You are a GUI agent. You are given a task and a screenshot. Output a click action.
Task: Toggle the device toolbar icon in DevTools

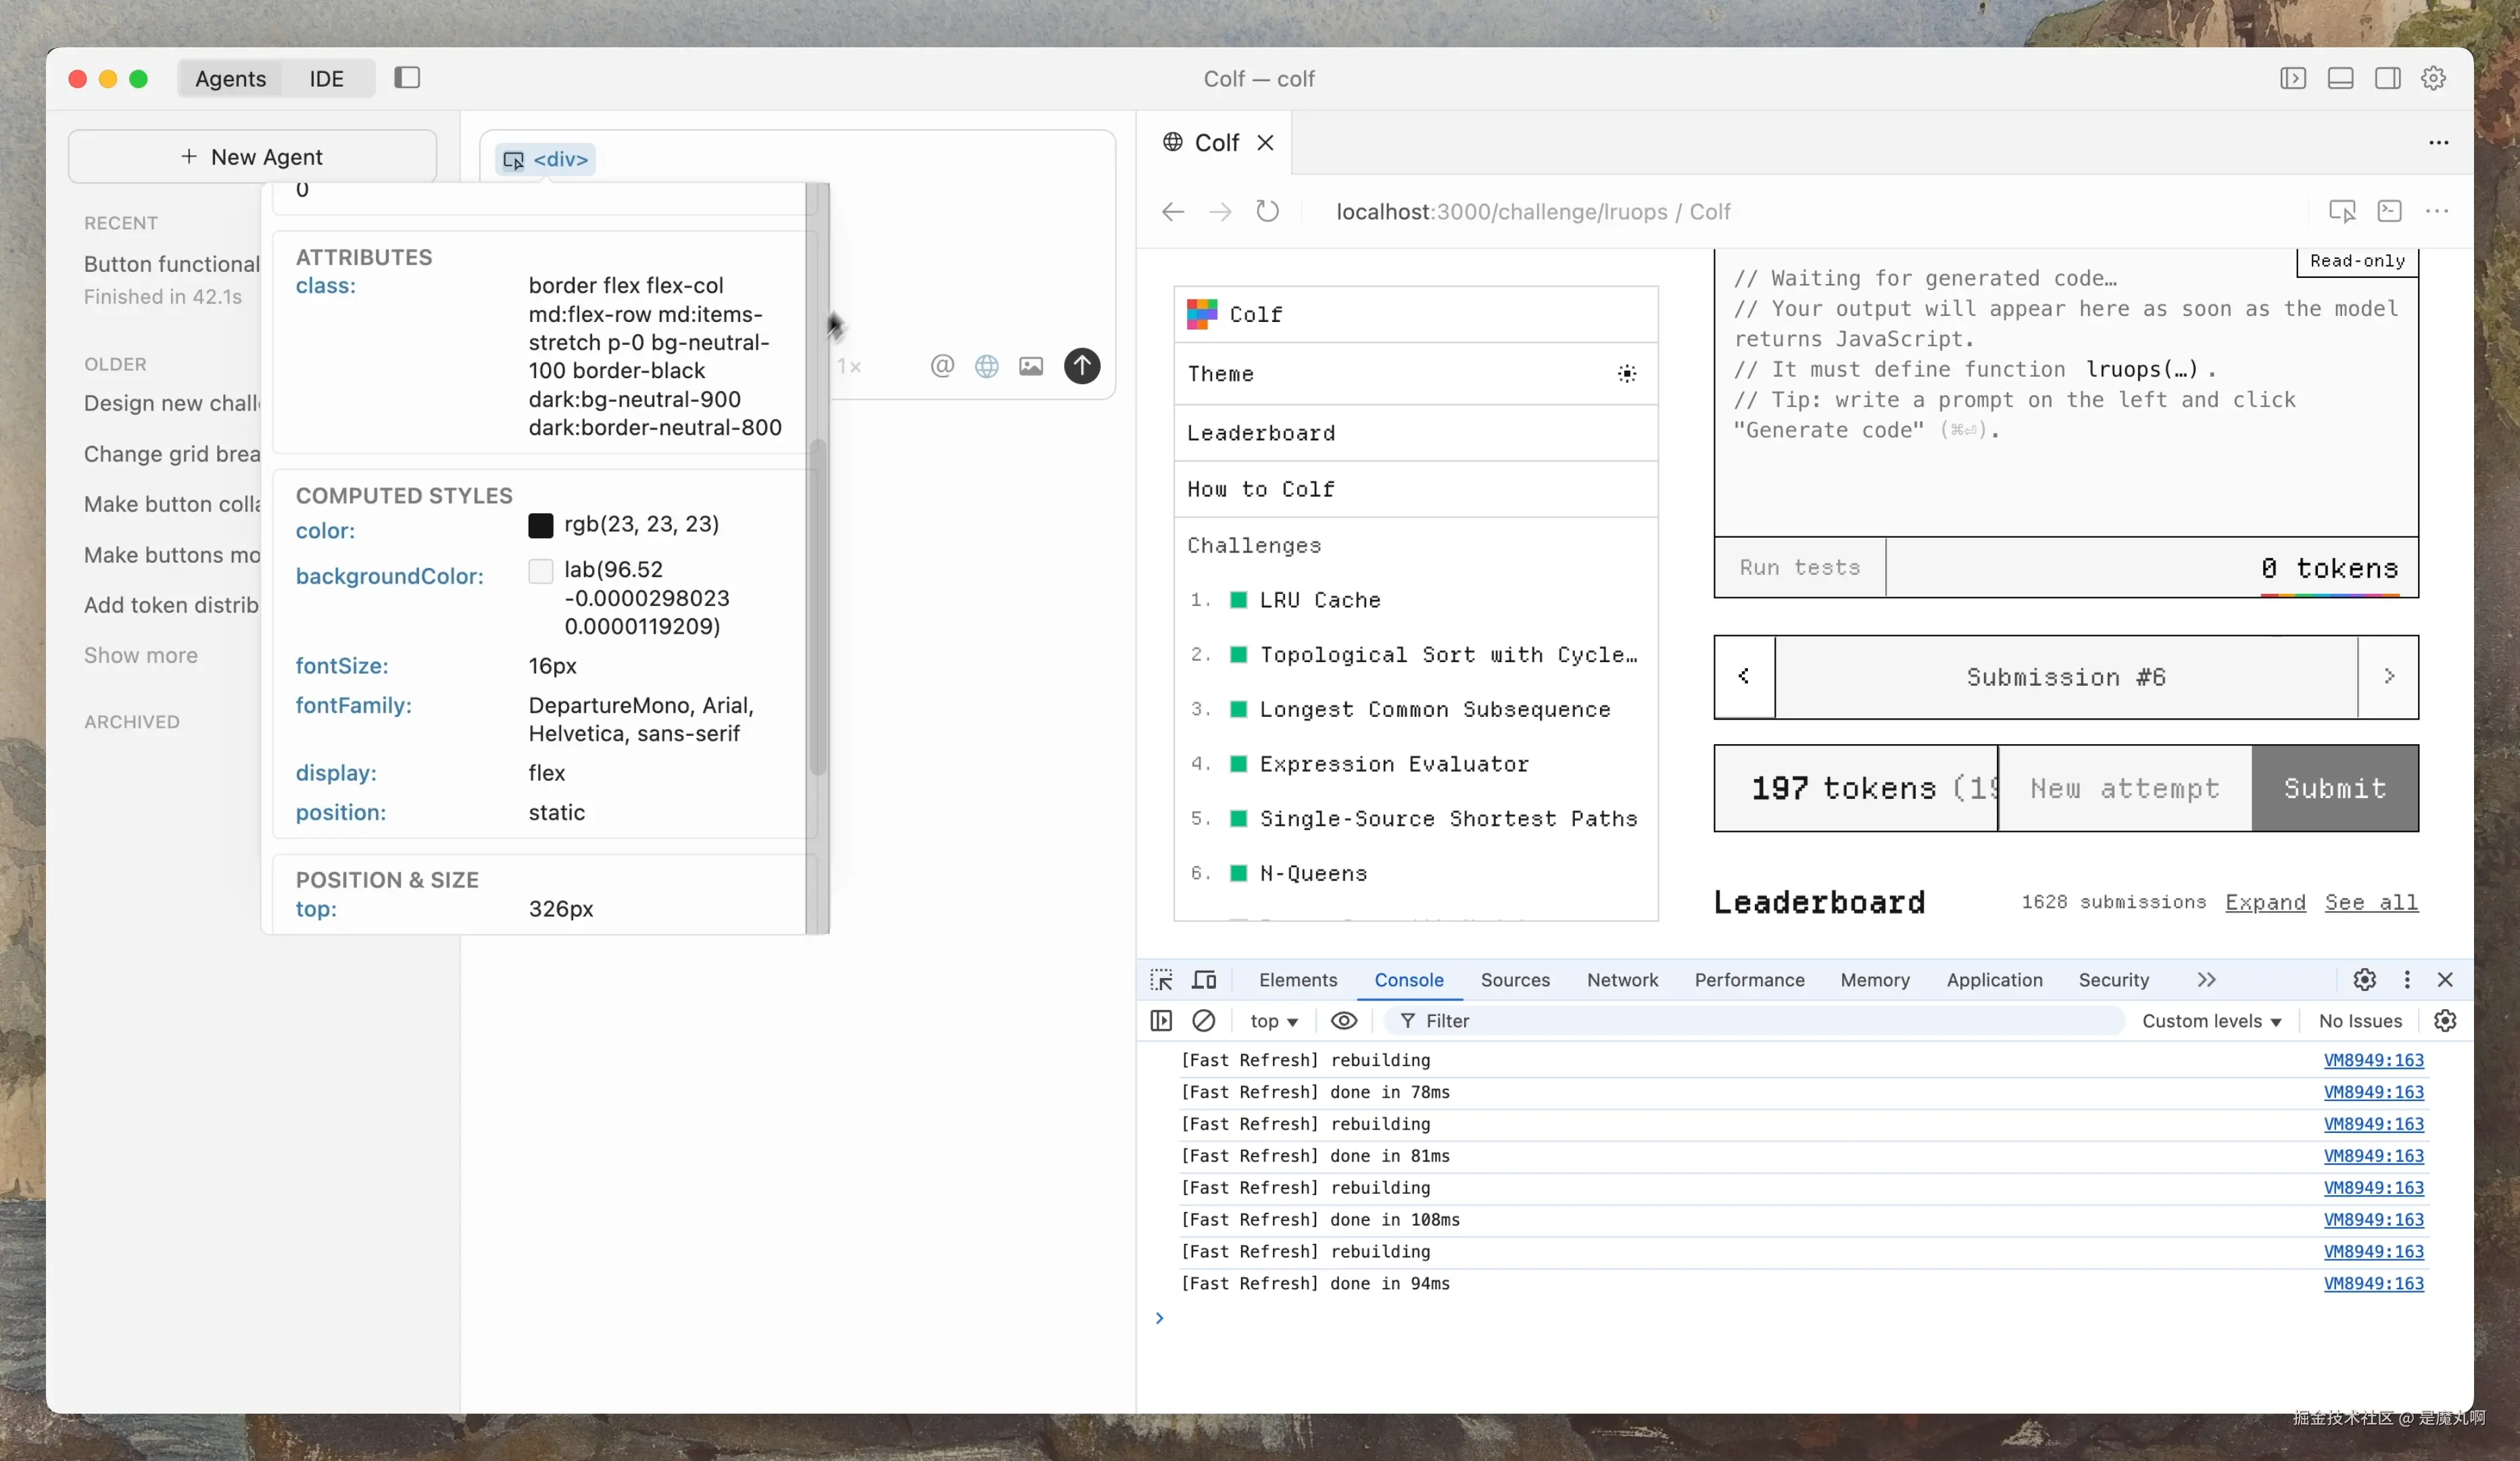coord(1204,979)
